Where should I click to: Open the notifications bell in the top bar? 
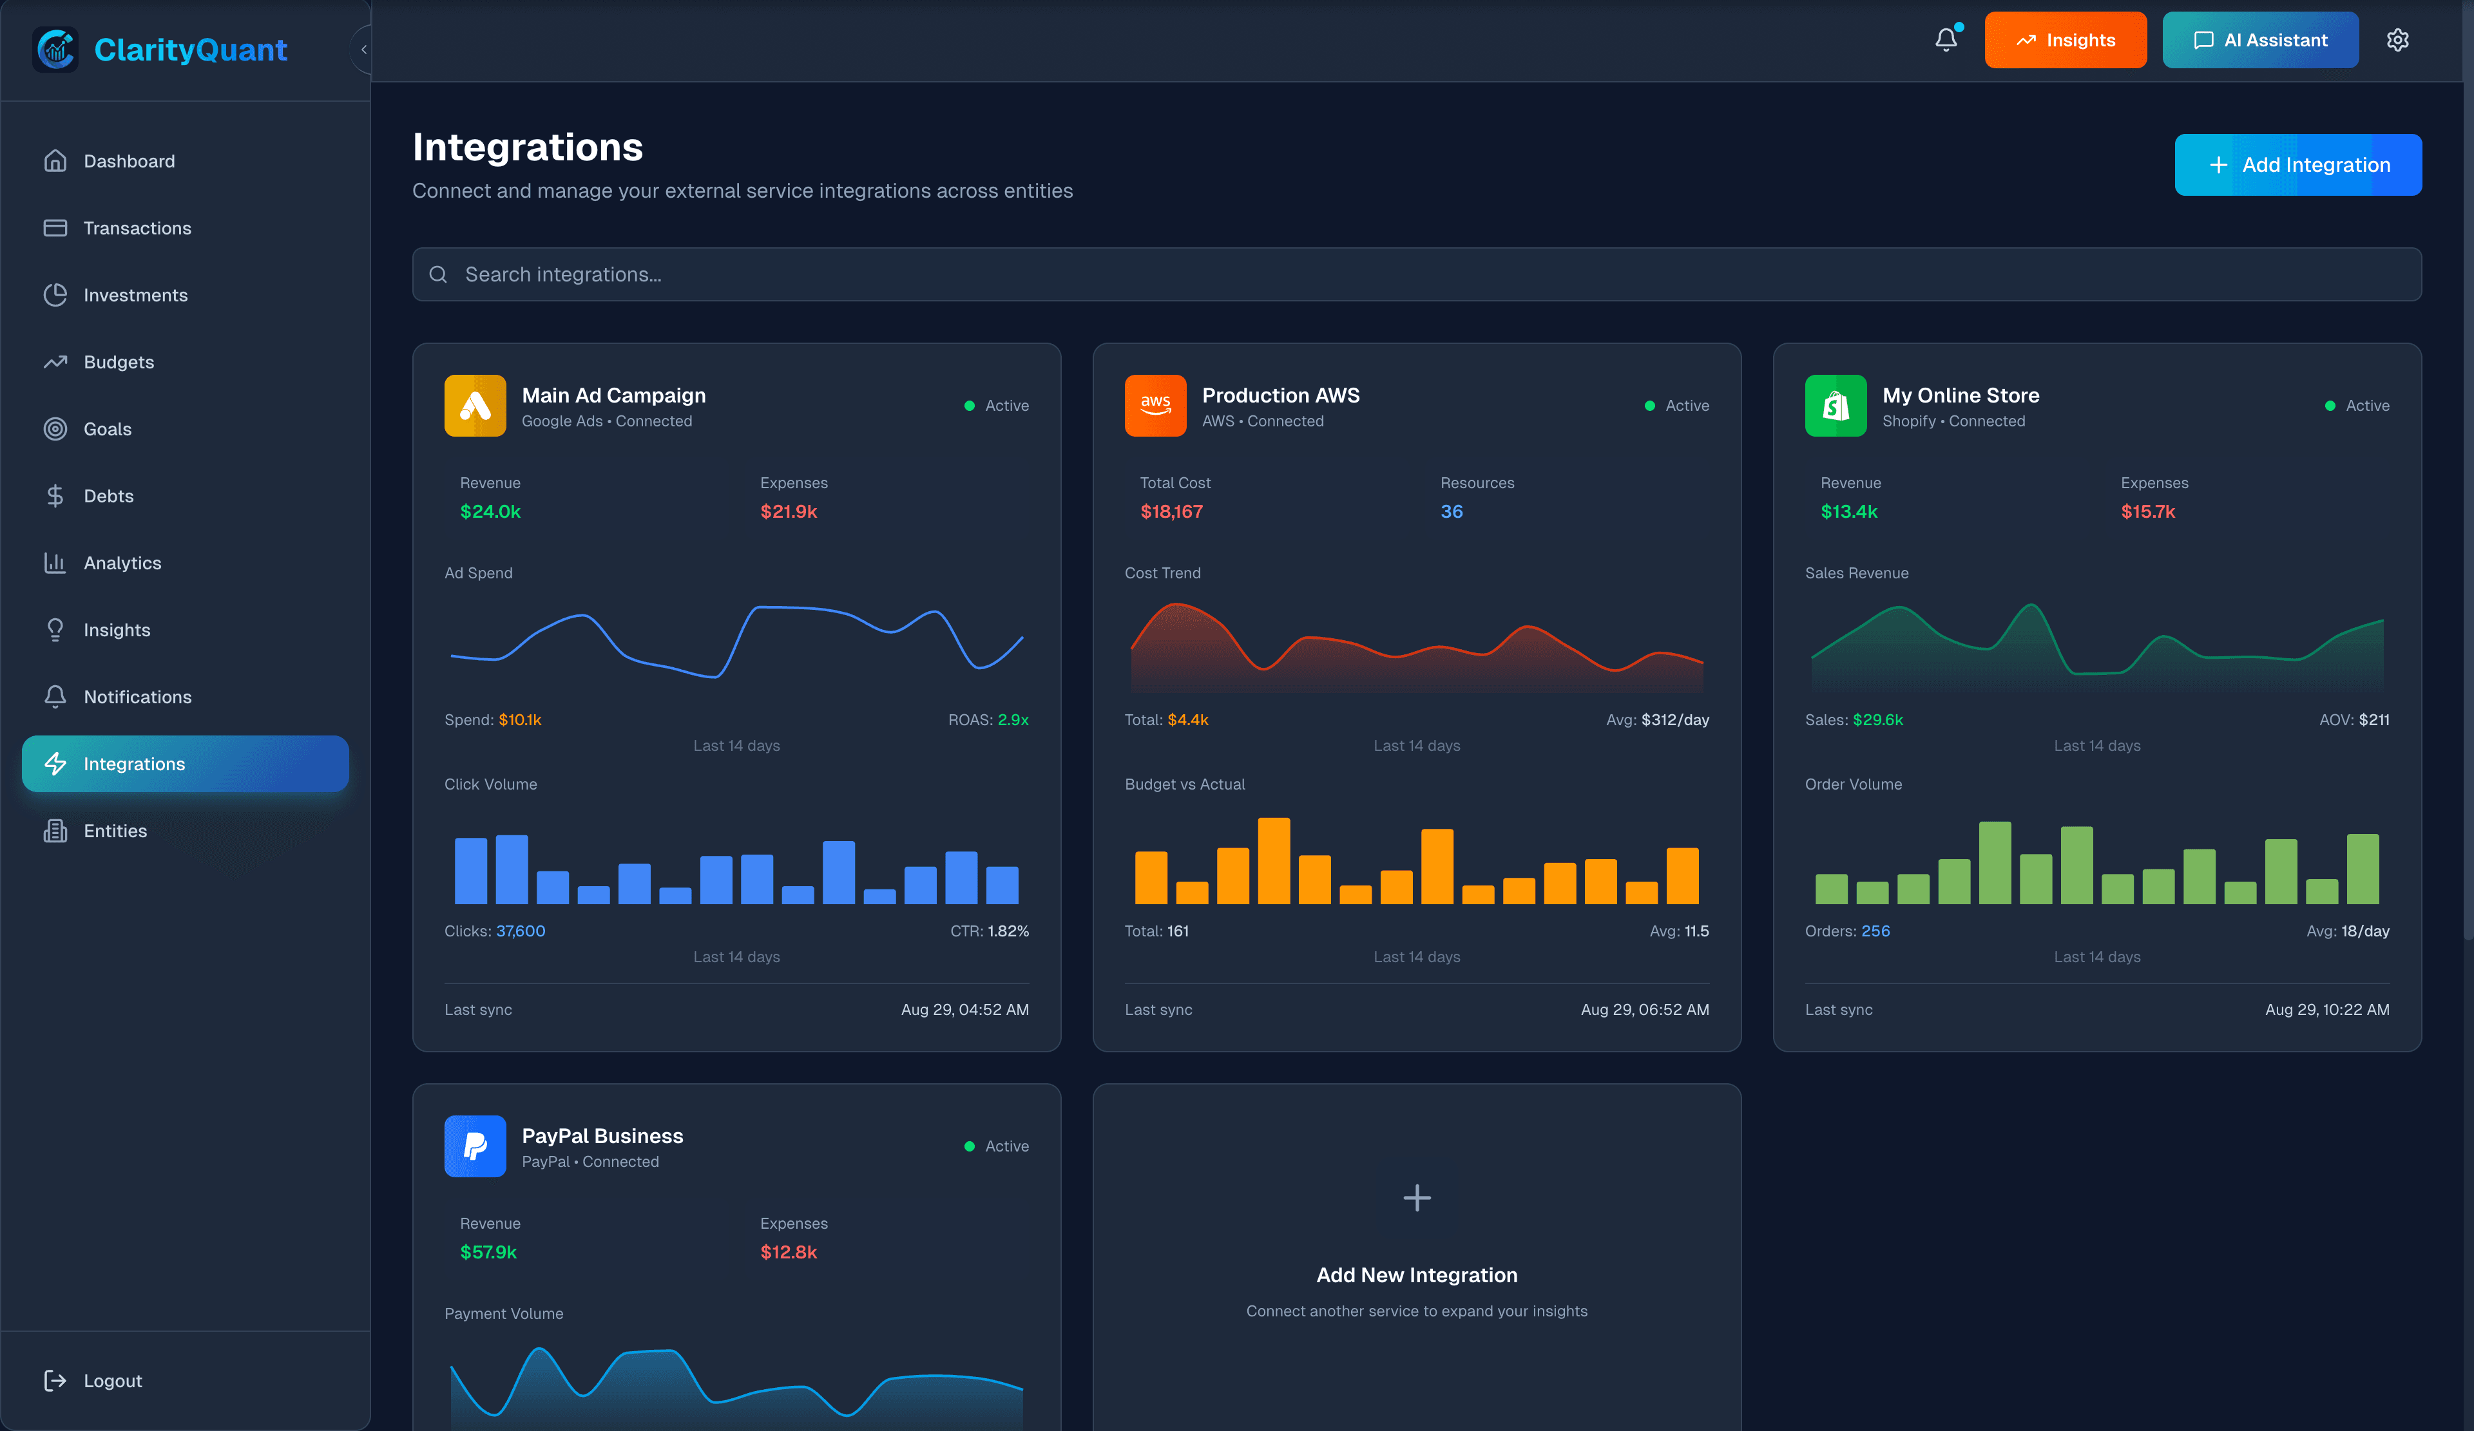[1947, 39]
